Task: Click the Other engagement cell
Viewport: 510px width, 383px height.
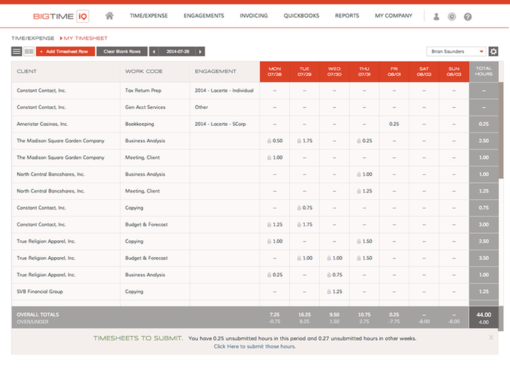Action: [x=225, y=107]
